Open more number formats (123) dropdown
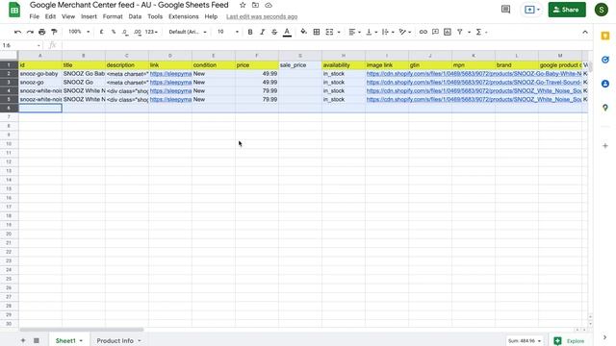 (151, 32)
